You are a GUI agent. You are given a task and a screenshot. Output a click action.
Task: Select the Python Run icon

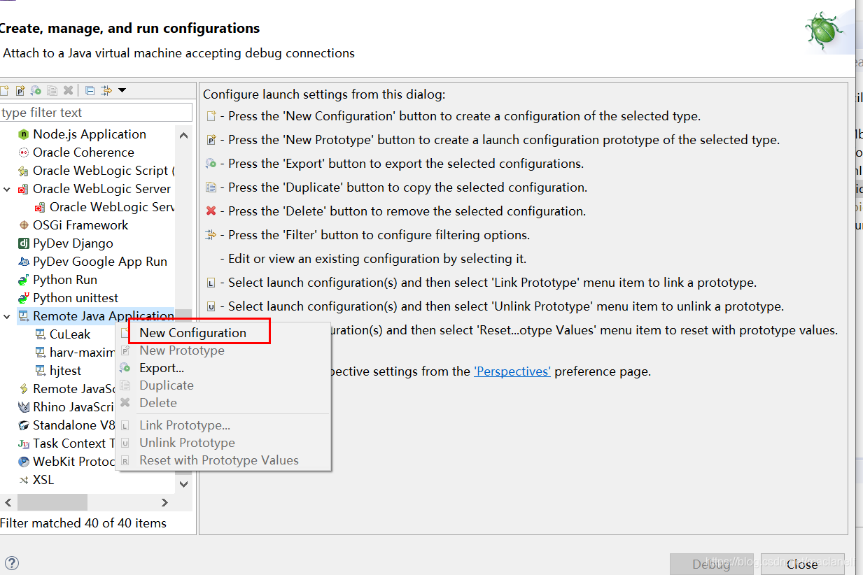24,280
